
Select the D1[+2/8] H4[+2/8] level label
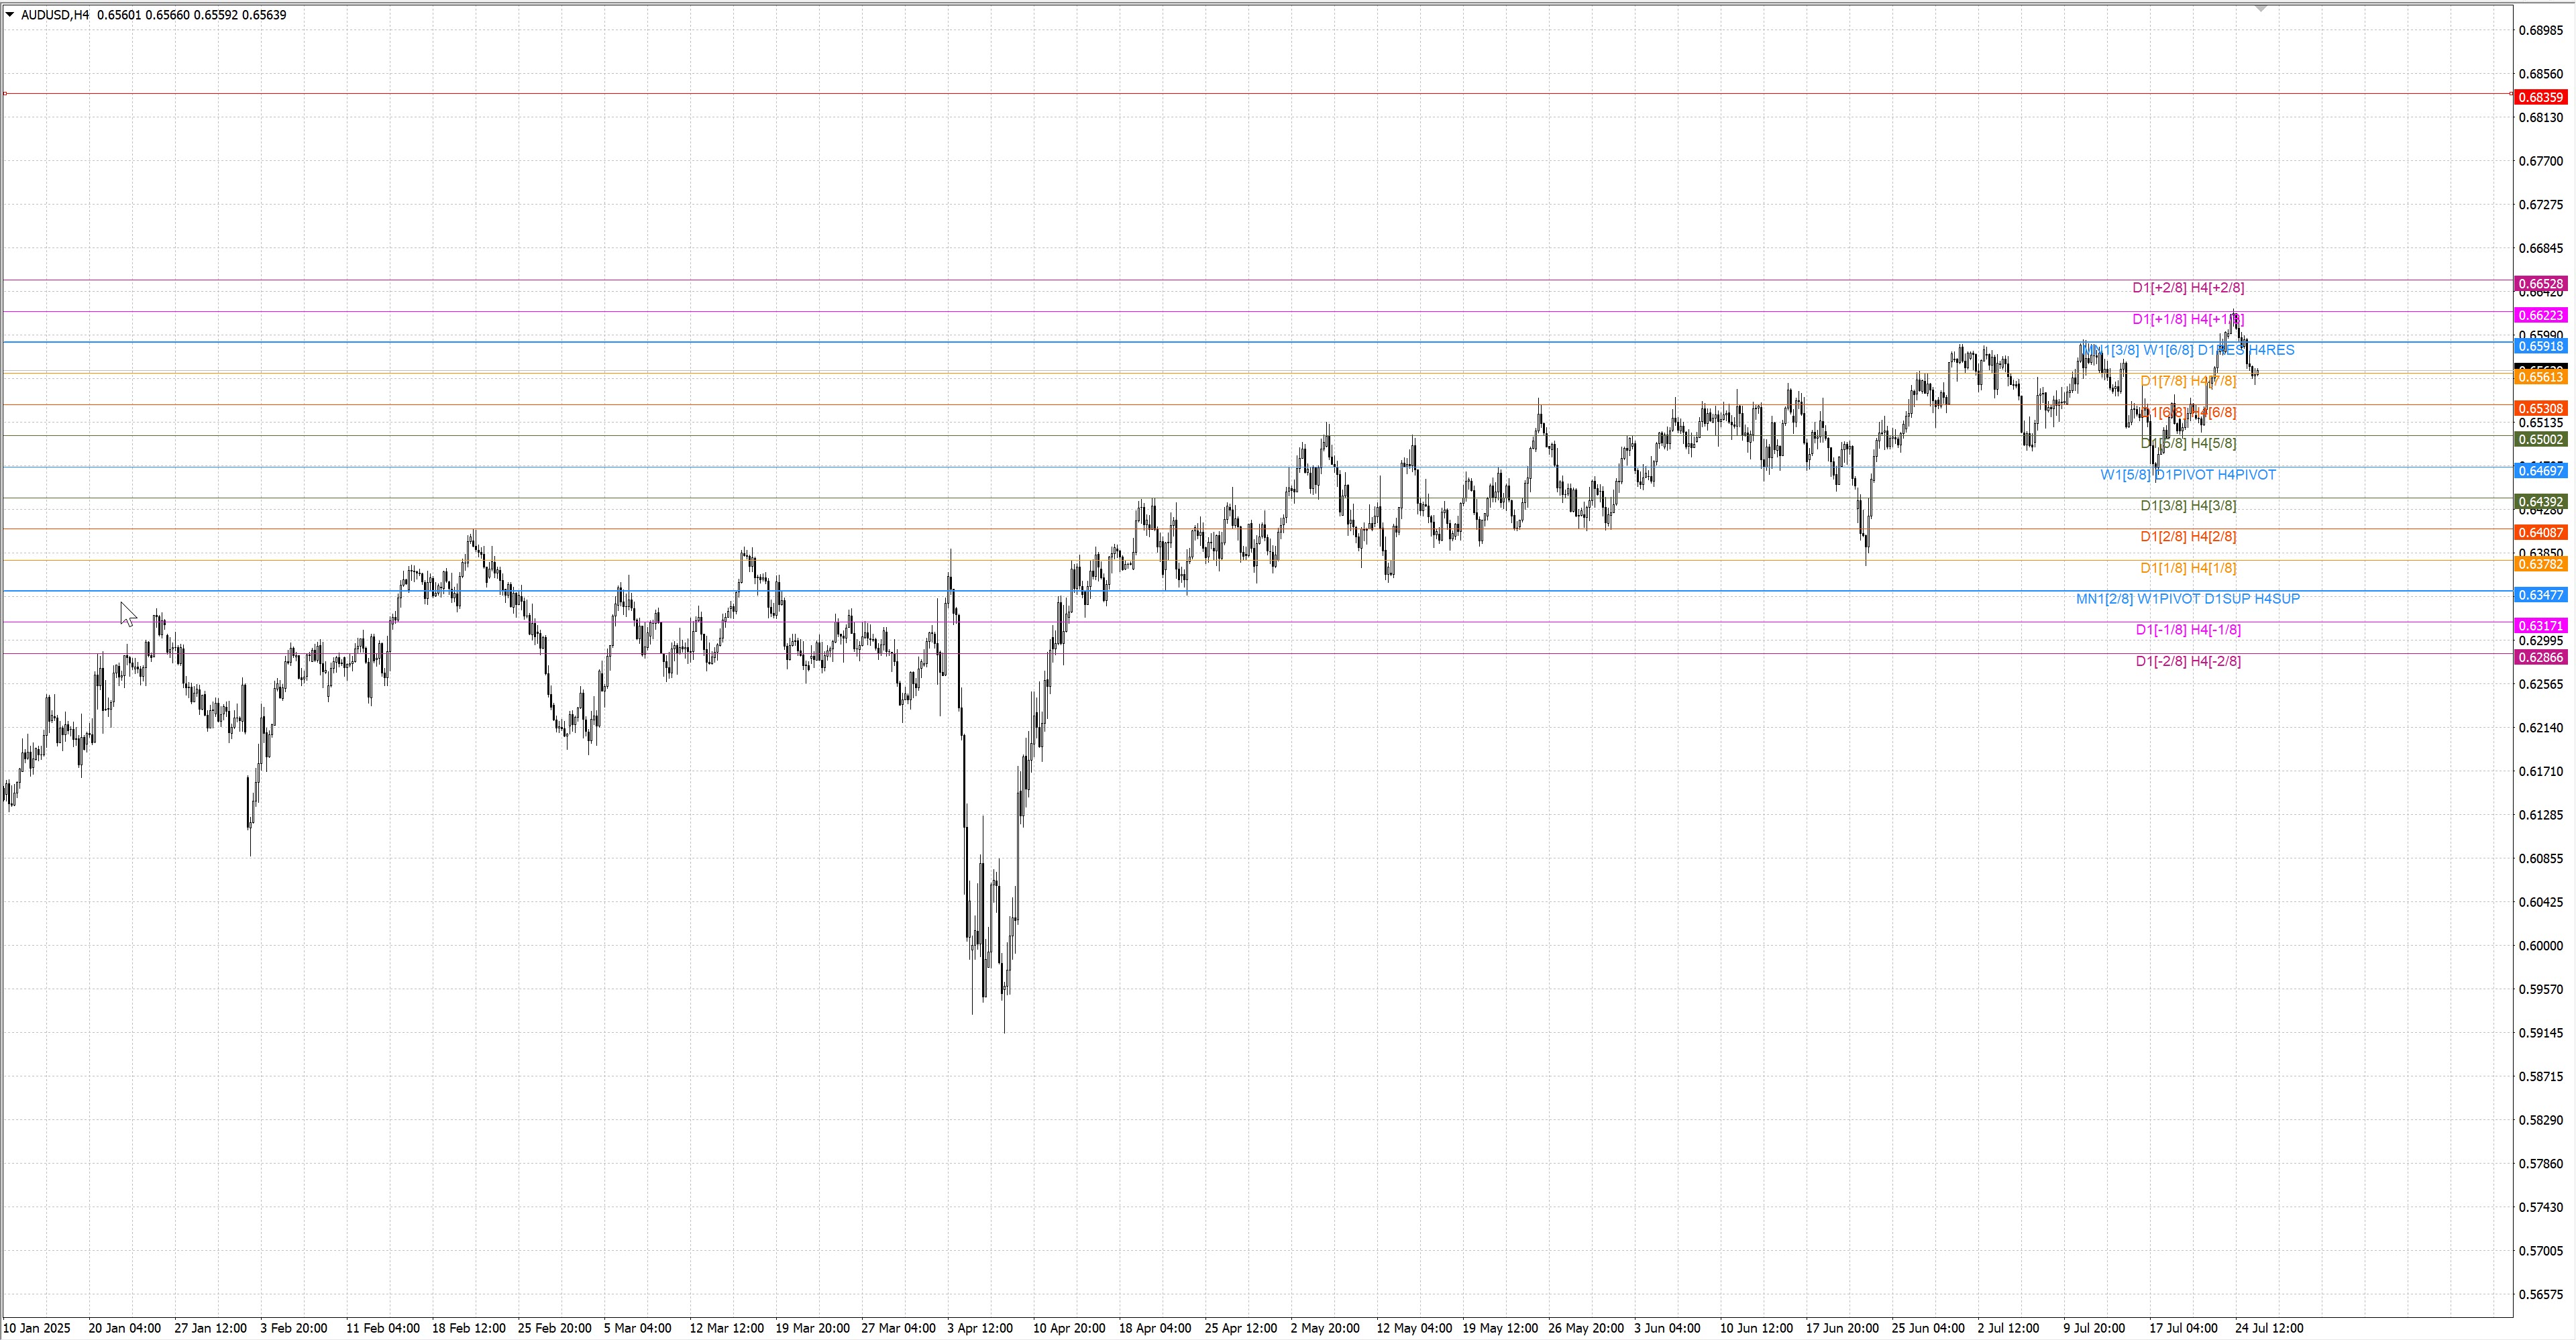click(x=2188, y=288)
